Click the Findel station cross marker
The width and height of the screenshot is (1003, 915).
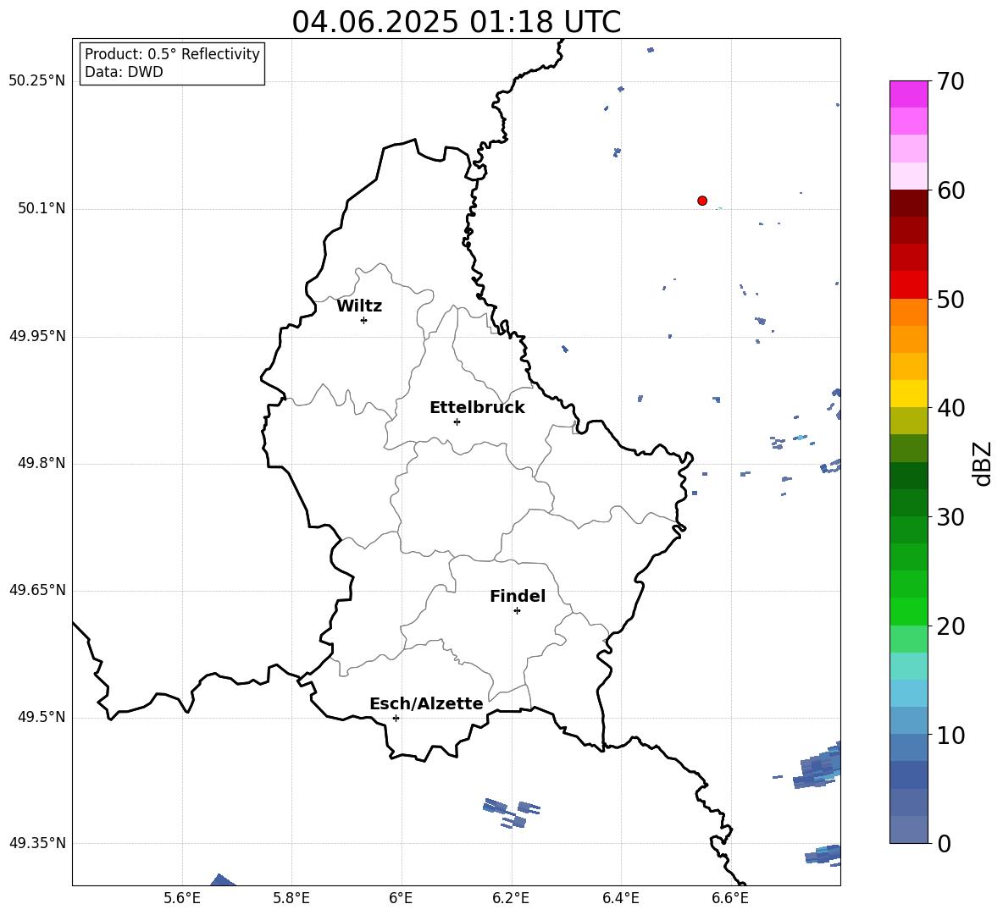pos(517,611)
